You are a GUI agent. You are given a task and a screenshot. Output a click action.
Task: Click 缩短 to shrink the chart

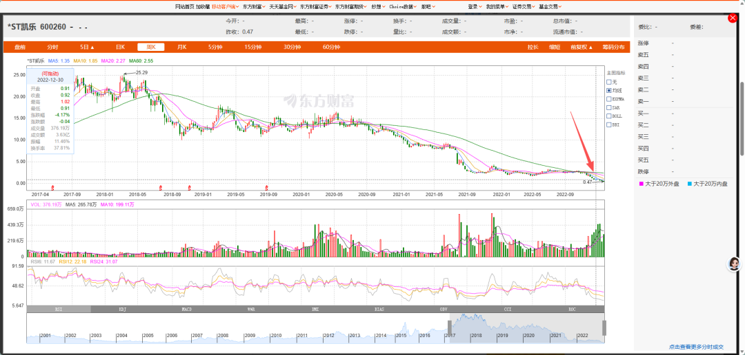click(555, 47)
